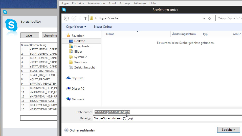Click the Beschreibung column header in Spracheditor
Image resolution: width=242 pixels, height=136 pixels.
tap(43, 45)
